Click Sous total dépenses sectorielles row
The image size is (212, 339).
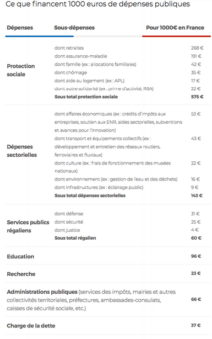tap(129, 195)
